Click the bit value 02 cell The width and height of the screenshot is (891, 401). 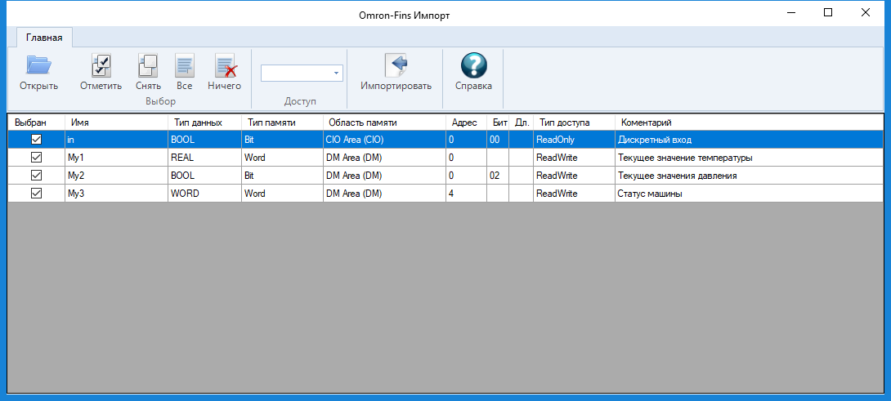(x=498, y=176)
